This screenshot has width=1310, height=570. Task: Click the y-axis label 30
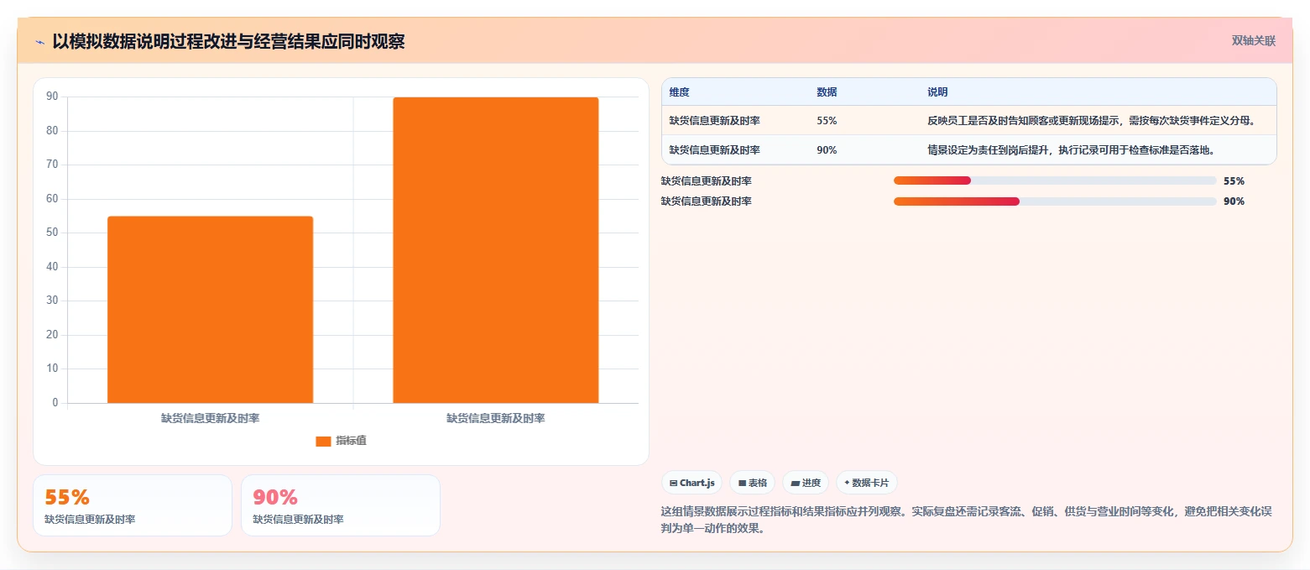[x=52, y=301]
